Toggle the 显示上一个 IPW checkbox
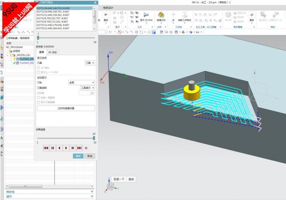 coord(38,72)
